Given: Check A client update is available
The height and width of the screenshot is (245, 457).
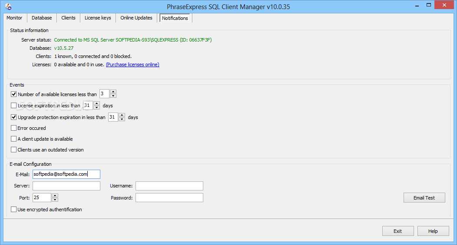Looking at the screenshot, I should click(x=14, y=139).
